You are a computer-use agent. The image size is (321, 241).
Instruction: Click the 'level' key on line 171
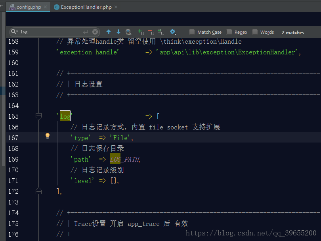[82, 181]
